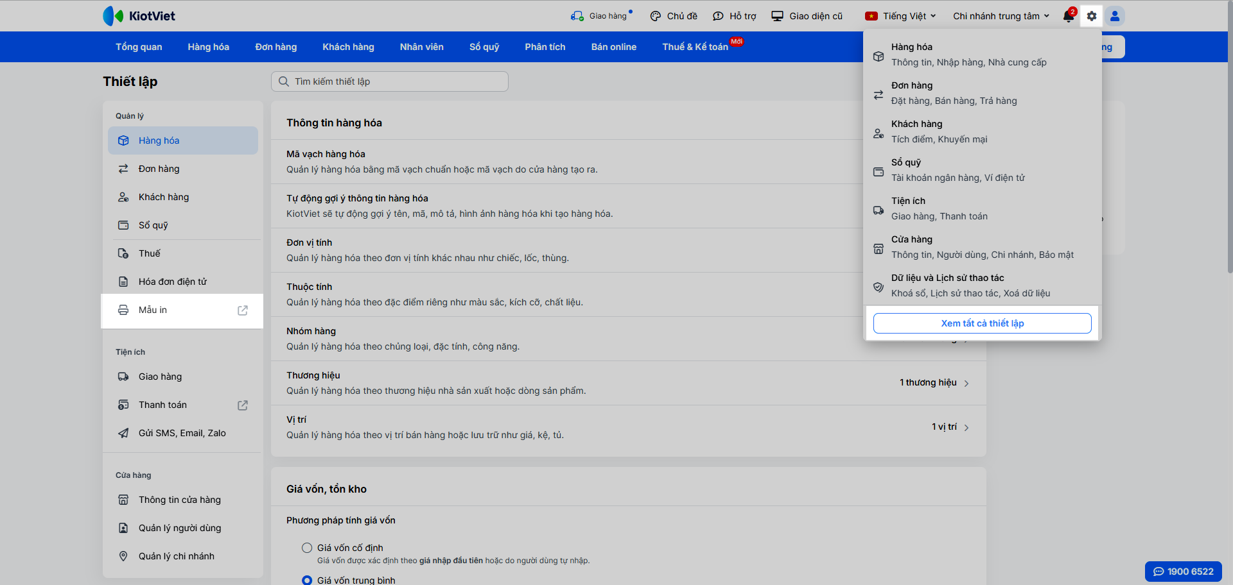Click the Hỗ trợ chat bubble icon
The height and width of the screenshot is (585, 1233).
click(718, 16)
